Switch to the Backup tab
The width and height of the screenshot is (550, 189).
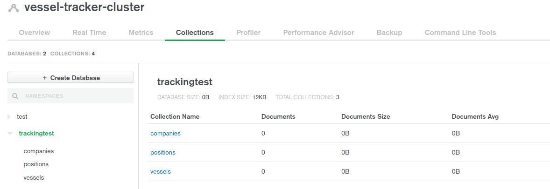coord(389,33)
